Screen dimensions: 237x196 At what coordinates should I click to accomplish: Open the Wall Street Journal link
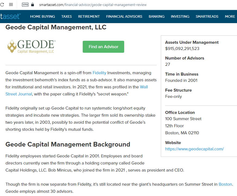77,91
